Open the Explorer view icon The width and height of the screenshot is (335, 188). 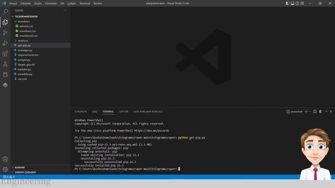coord(5,22)
